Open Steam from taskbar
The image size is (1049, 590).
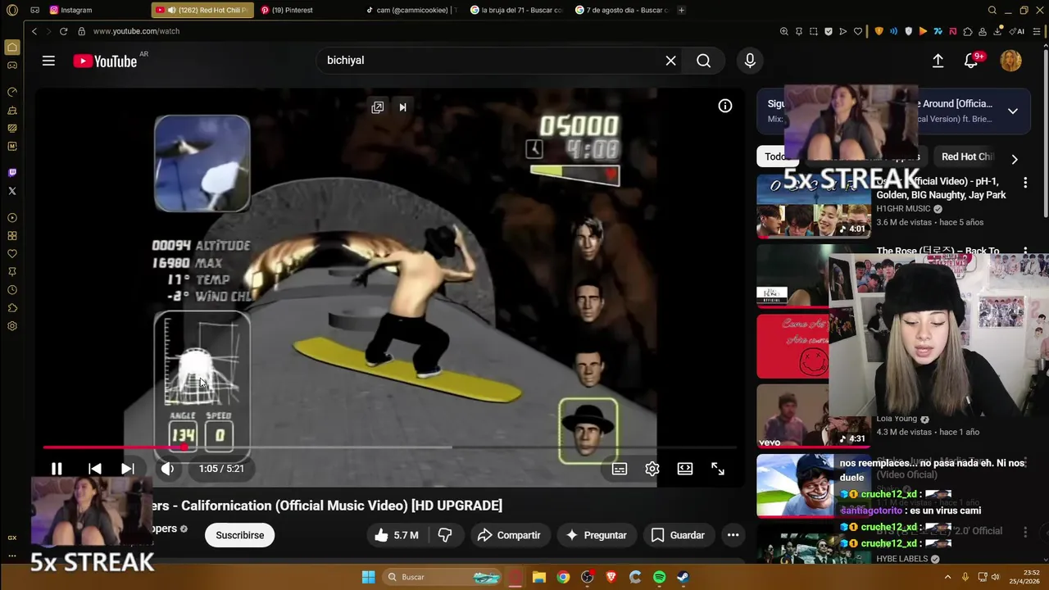683,578
